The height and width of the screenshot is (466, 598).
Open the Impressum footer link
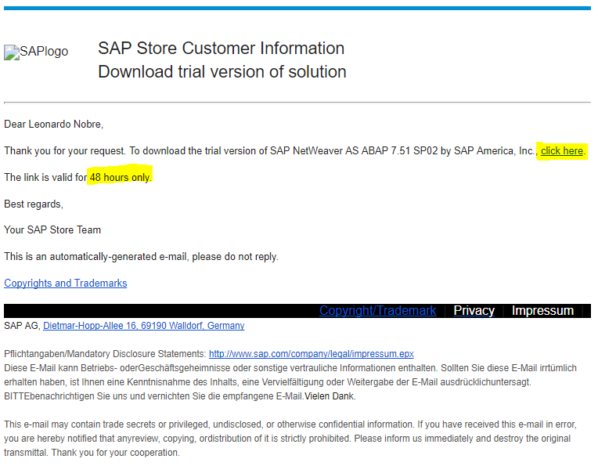point(542,311)
